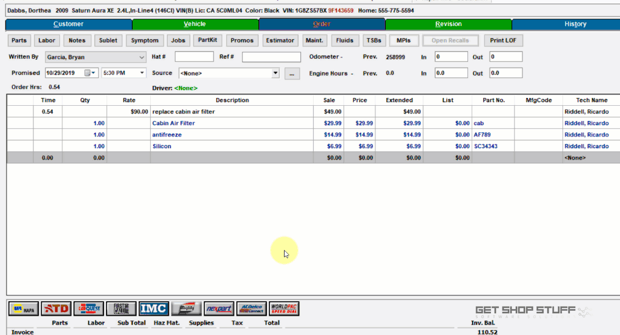This screenshot has height=335, width=620.
Task: Click the Print LOF button
Action: point(503,41)
